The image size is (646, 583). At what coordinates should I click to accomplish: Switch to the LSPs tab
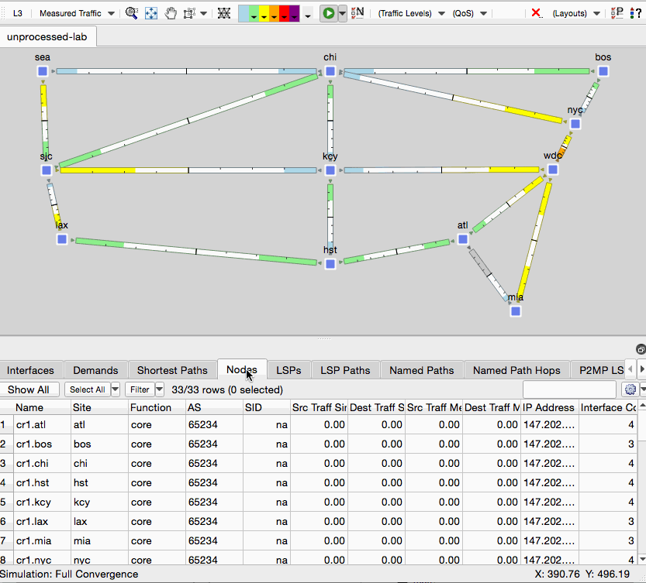pyautogui.click(x=288, y=370)
